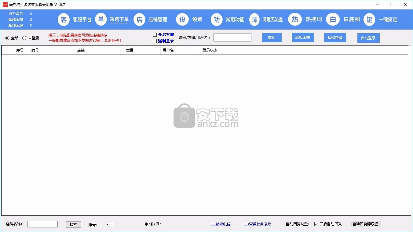Click the 查找 button
Viewport: 413px width, 232px height.
(272, 38)
